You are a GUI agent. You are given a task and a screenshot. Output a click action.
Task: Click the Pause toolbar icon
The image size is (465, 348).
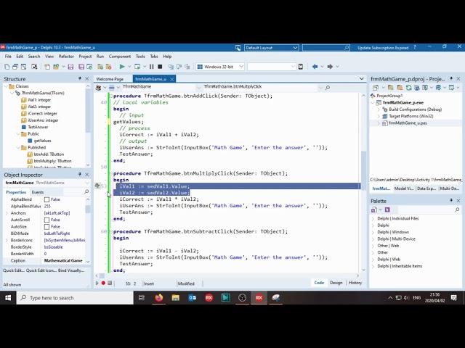[152, 67]
